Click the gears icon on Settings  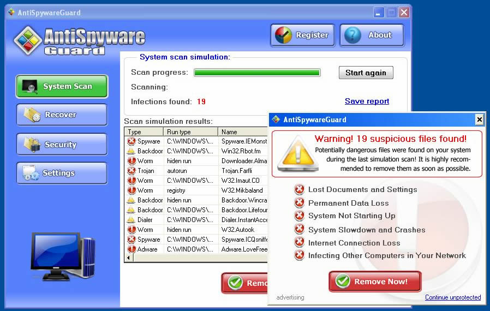[31, 173]
